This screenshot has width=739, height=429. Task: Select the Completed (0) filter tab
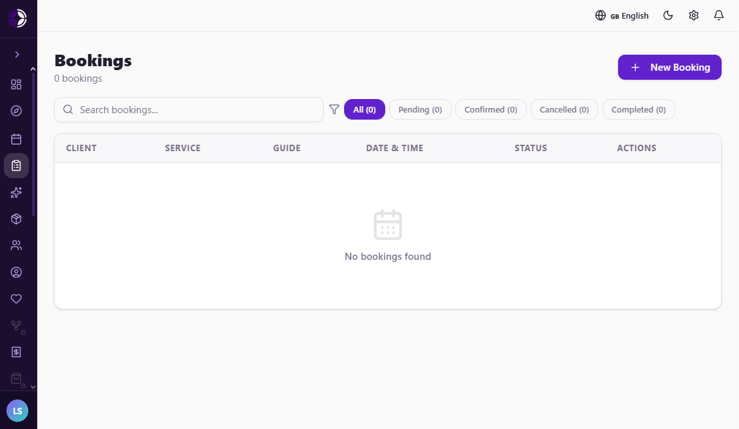click(639, 109)
